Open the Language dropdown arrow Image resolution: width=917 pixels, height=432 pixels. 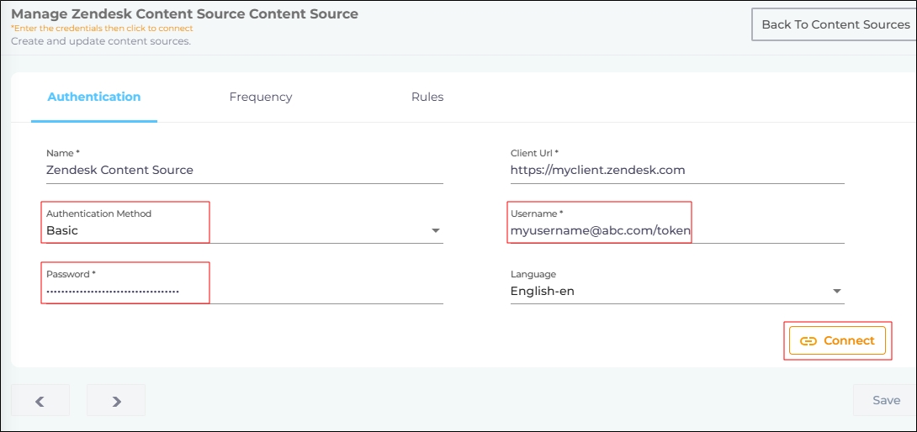836,292
